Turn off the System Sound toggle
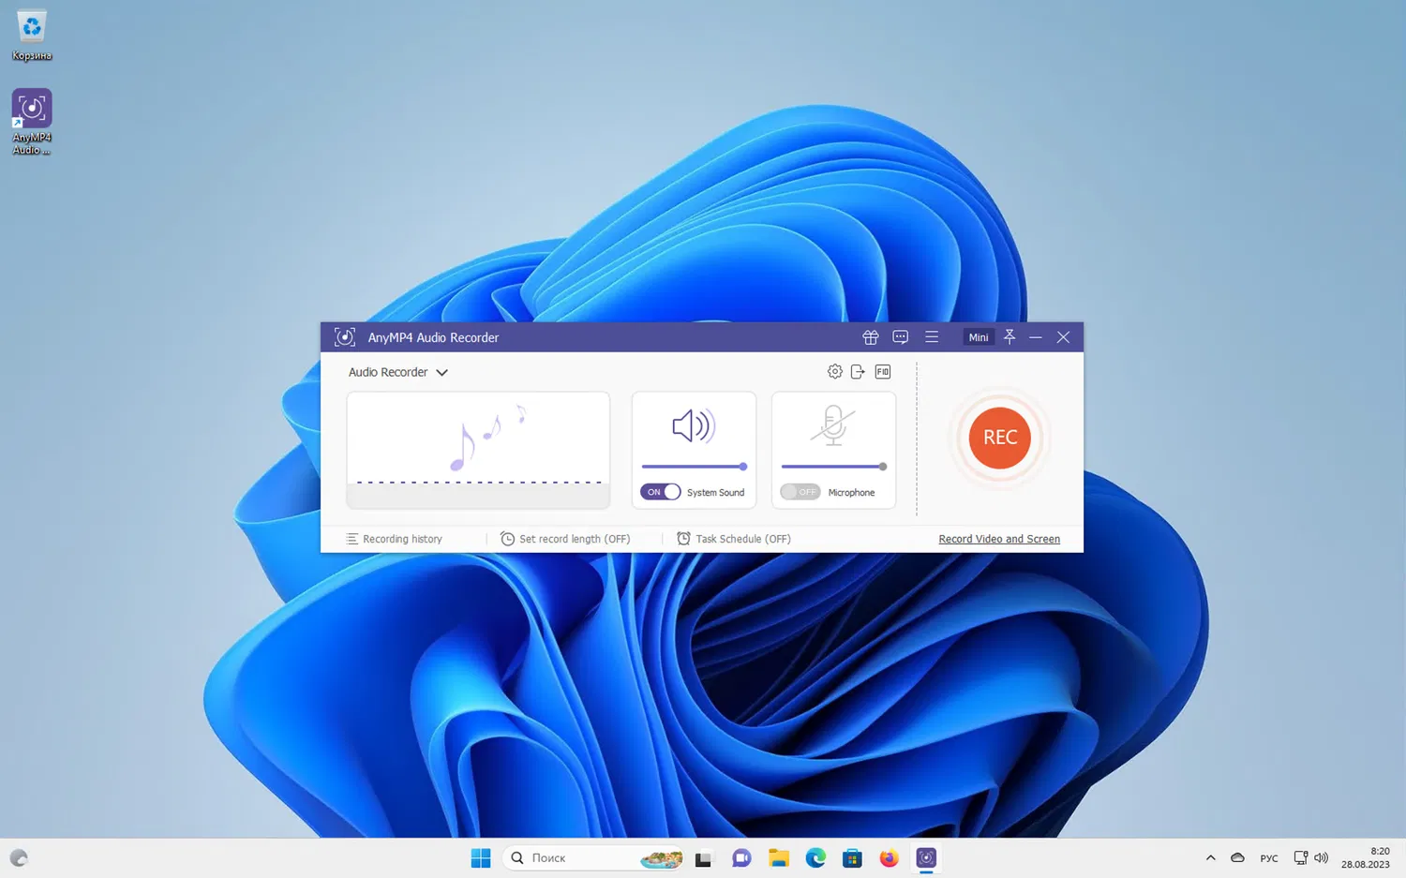1406x878 pixels. coord(661,492)
